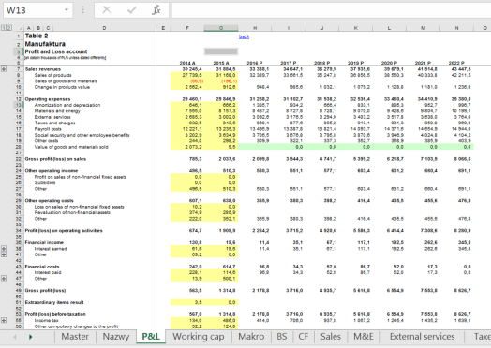Select the Sales revenues label
The height and width of the screenshot is (348, 491).
[x=43, y=69]
